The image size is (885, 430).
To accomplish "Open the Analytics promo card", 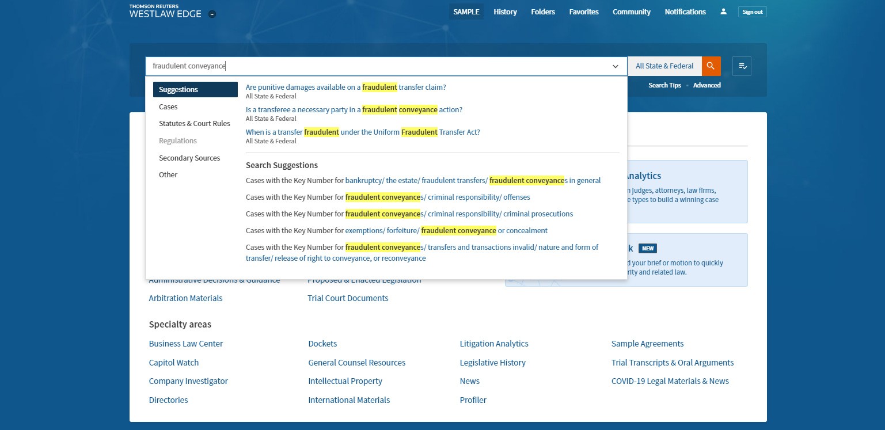I will click(x=687, y=192).
